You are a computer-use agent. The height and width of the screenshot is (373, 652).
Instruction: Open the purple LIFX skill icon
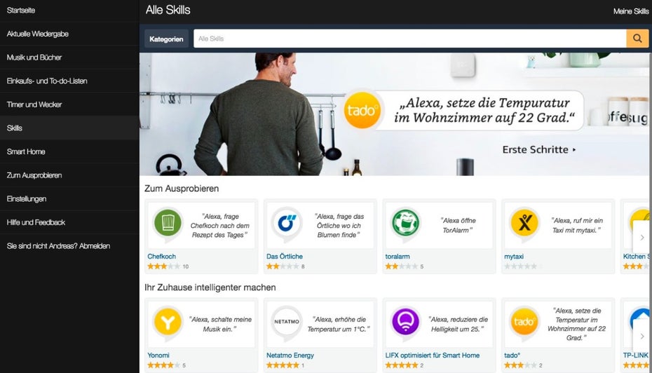coord(405,323)
